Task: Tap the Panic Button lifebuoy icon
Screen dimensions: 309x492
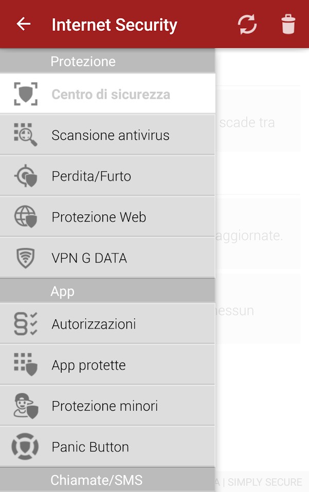Action: (x=25, y=447)
